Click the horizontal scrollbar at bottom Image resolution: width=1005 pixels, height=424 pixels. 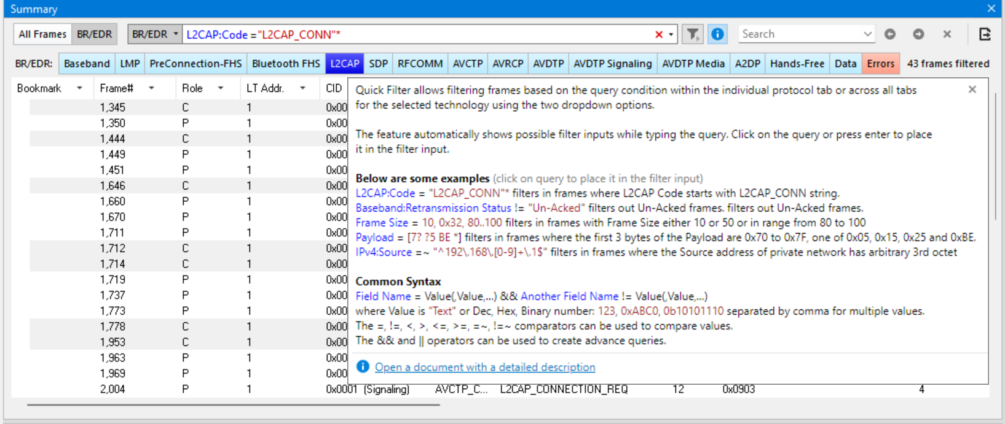[234, 404]
